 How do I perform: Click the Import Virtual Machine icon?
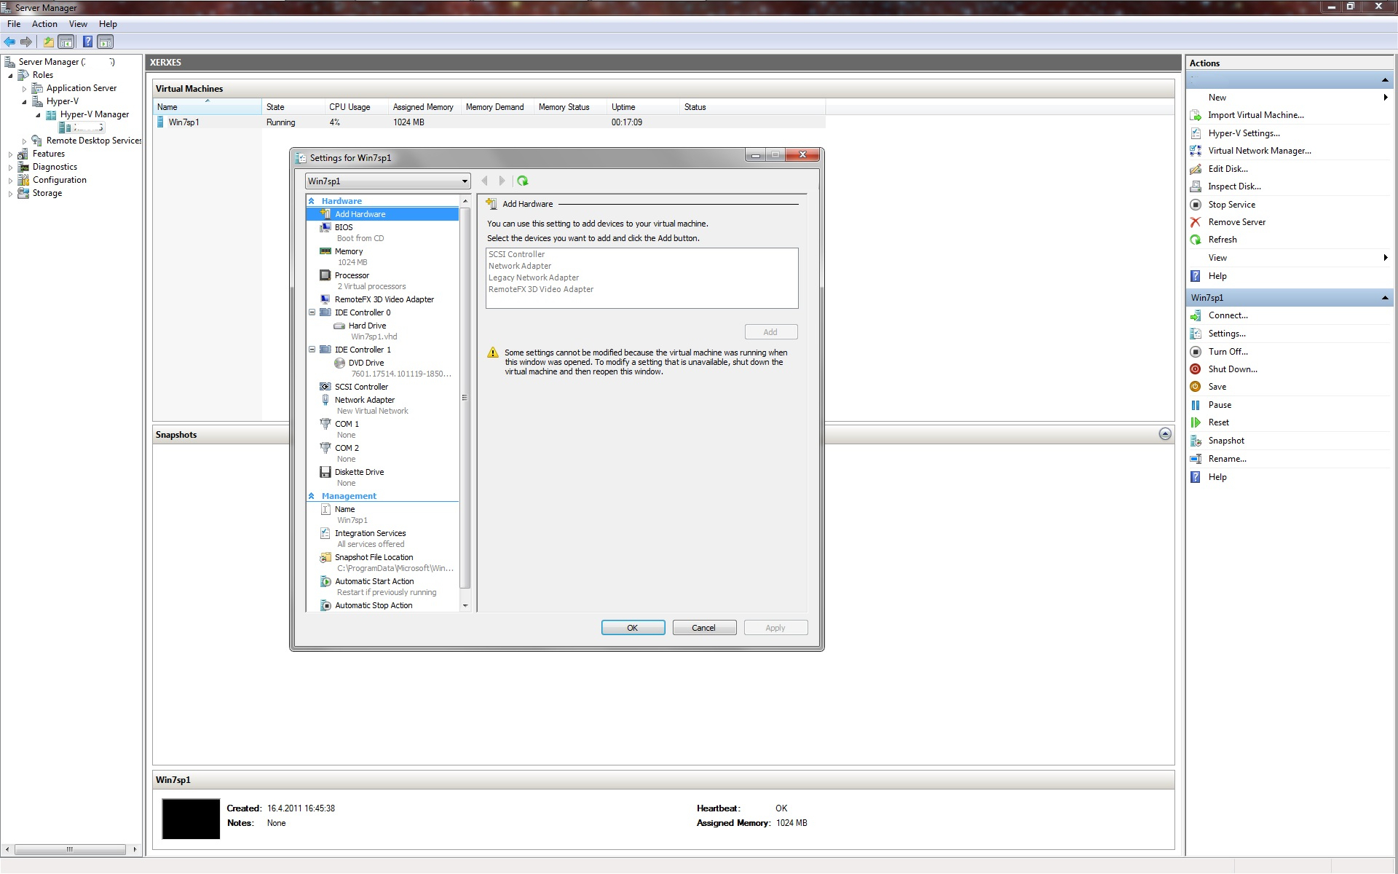(1196, 115)
